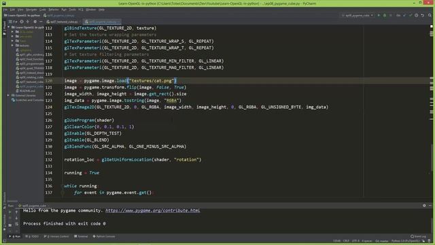Expand the second subfolder in project tree
Image resolution: width=435 pixels, height=245 pixels.
tap(12, 36)
